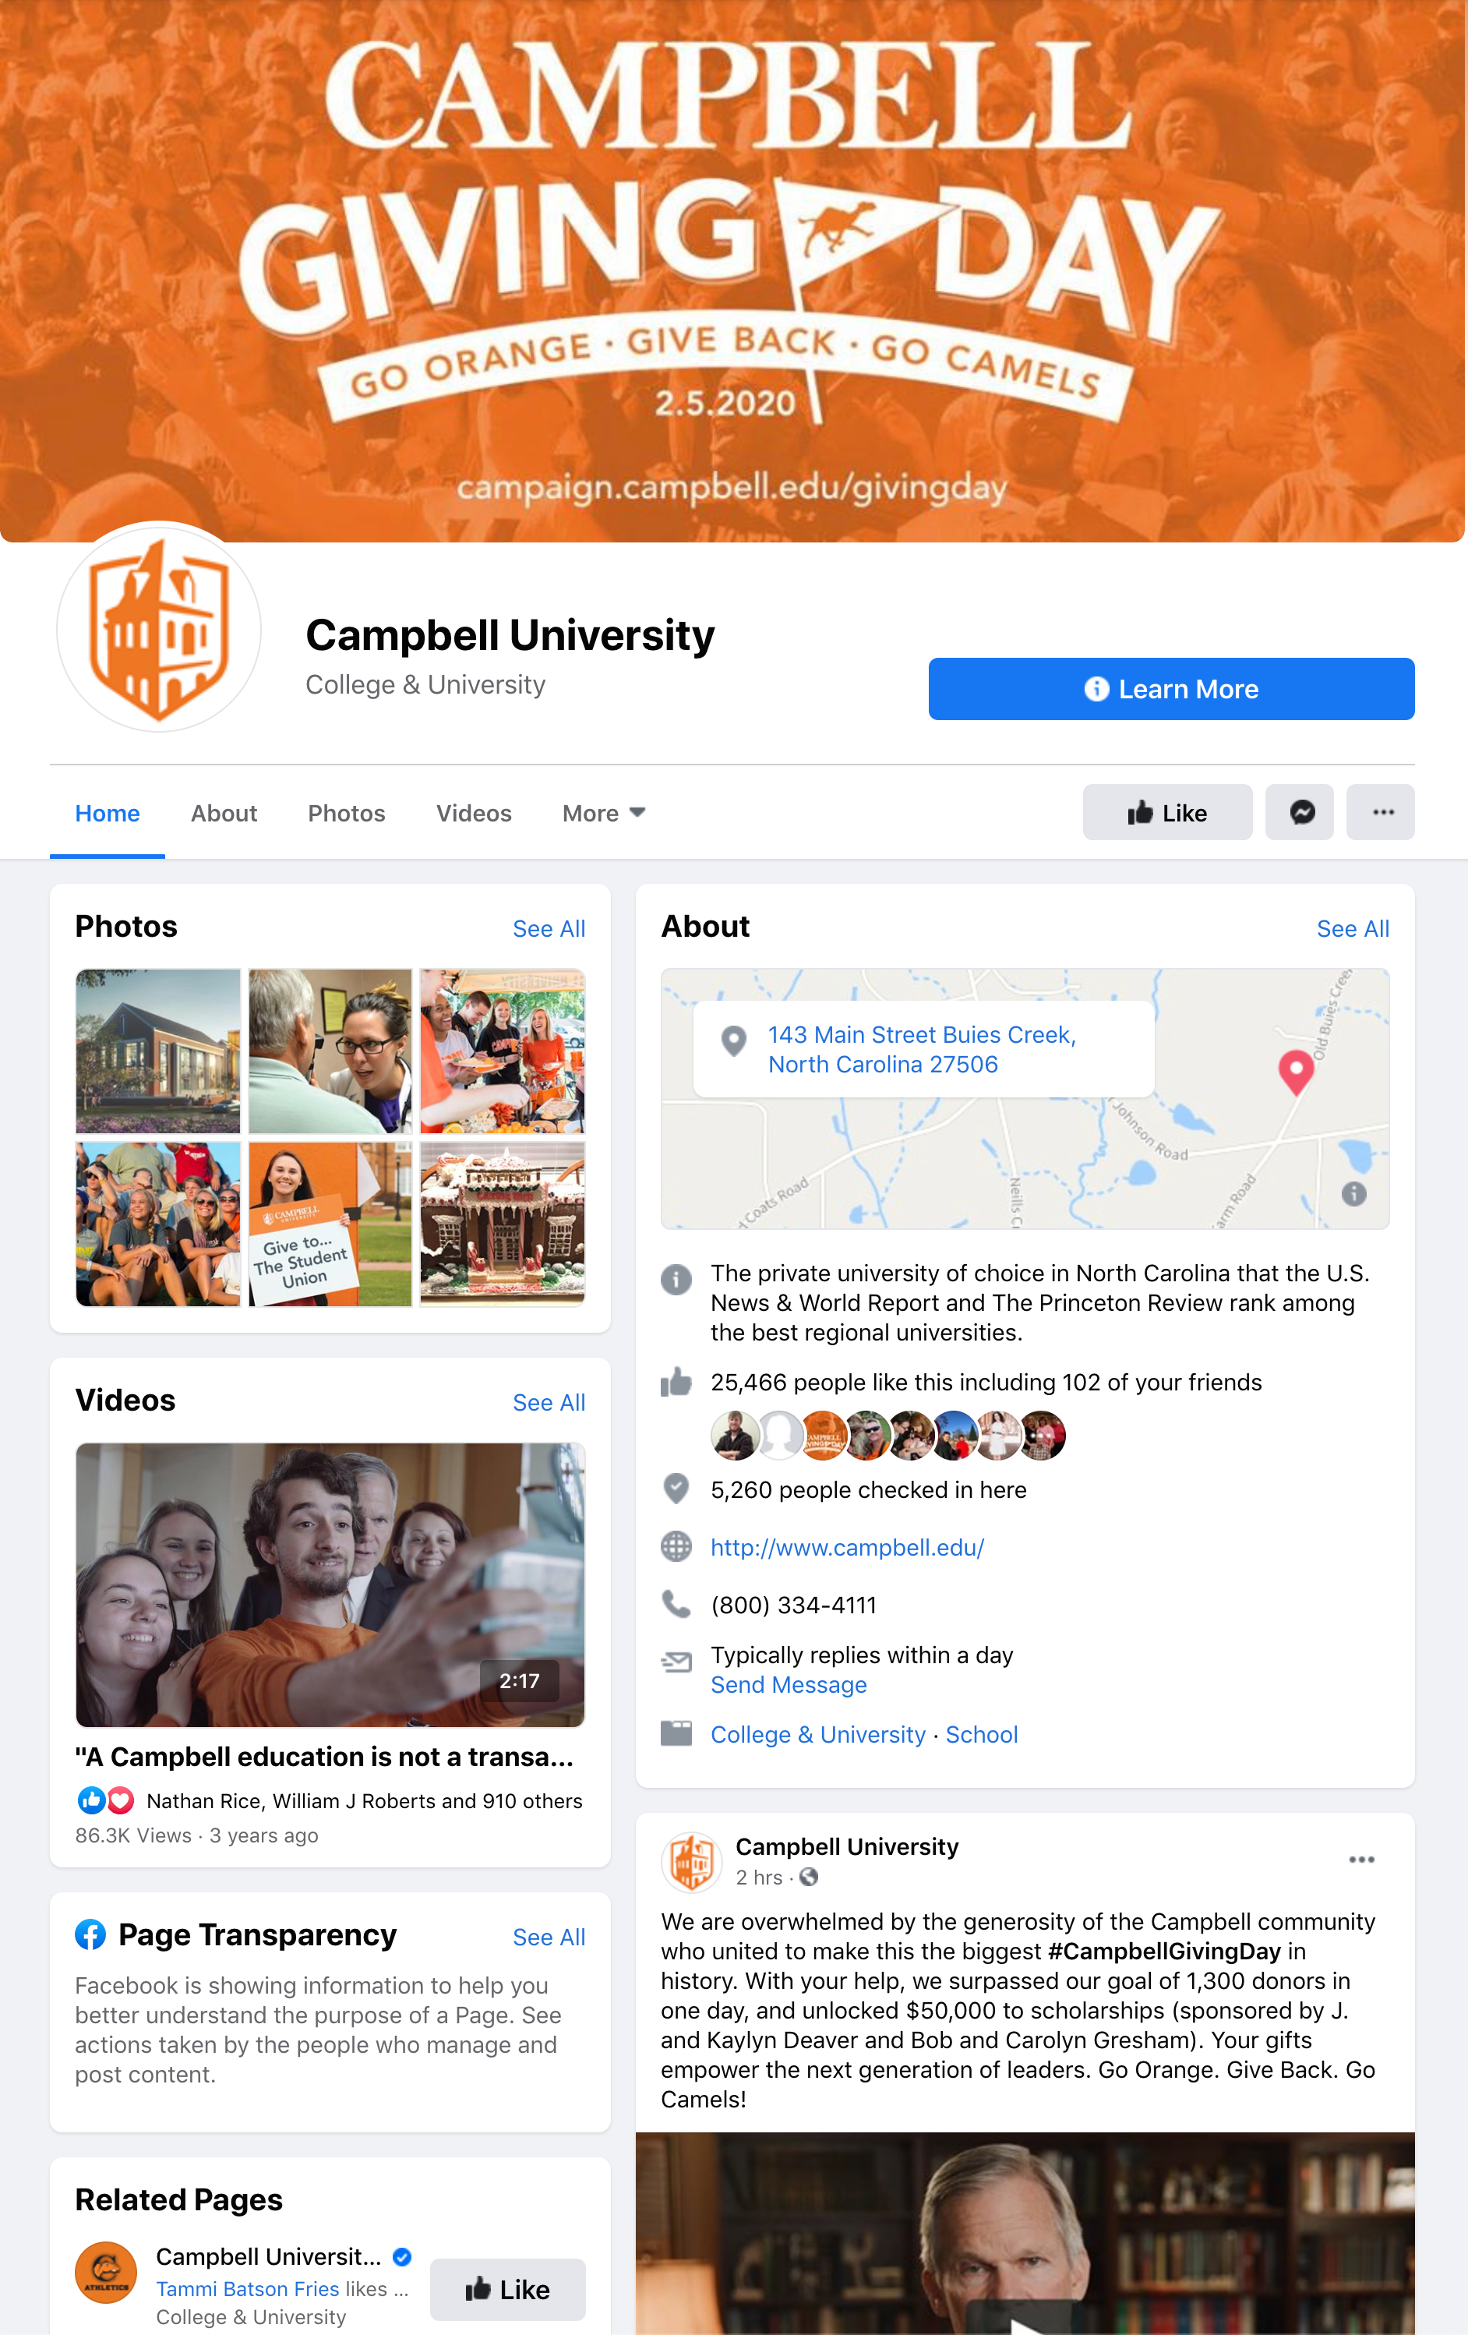Image resolution: width=1468 pixels, height=2335 pixels.
Task: Like the related Campbell University Athletics page
Action: tap(507, 2290)
